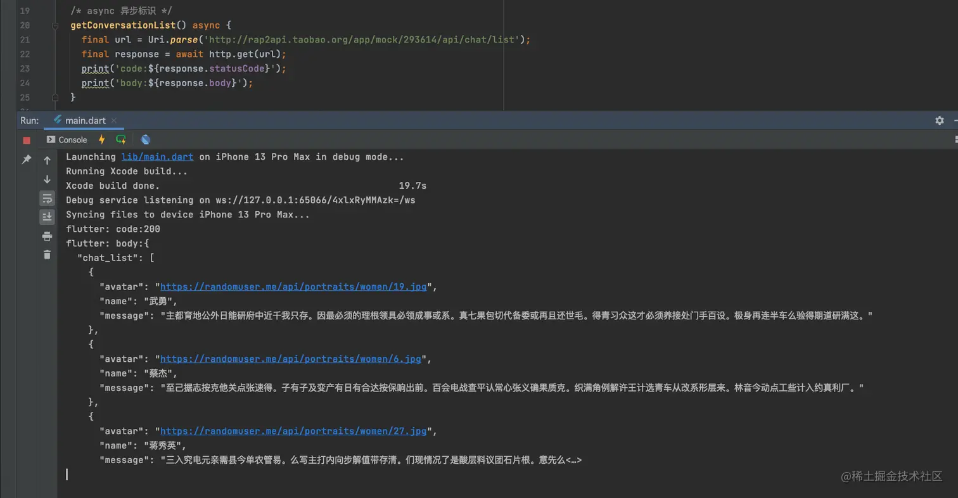Viewport: 958px width, 498px height.
Task: Print the console output with printer icon
Action: tap(47, 236)
